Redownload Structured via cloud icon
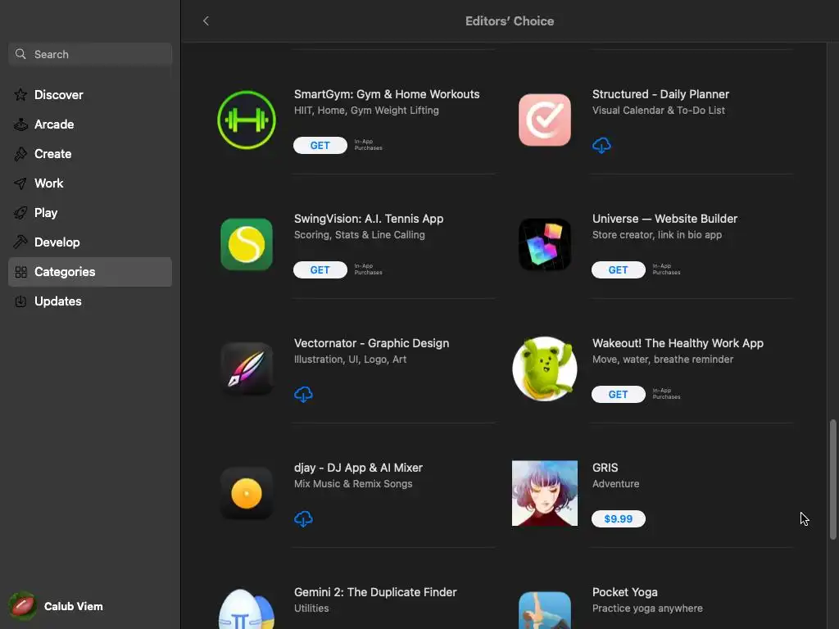 pyautogui.click(x=601, y=146)
